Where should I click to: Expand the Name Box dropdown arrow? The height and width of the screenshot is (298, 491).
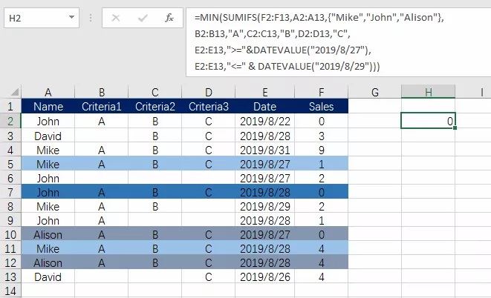pos(71,17)
